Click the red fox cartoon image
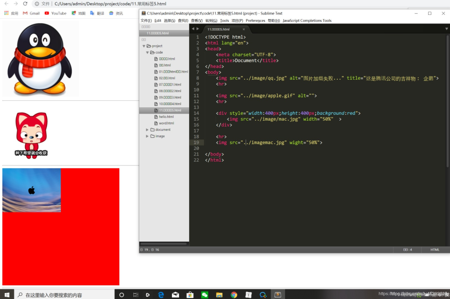The height and width of the screenshot is (299, 450). click(x=31, y=135)
